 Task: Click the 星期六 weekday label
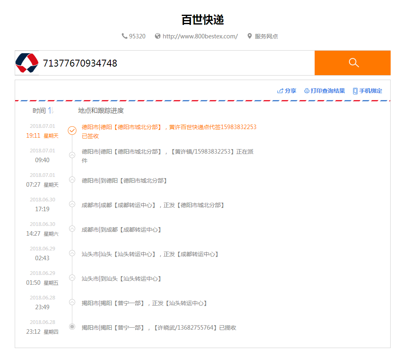click(x=51, y=234)
